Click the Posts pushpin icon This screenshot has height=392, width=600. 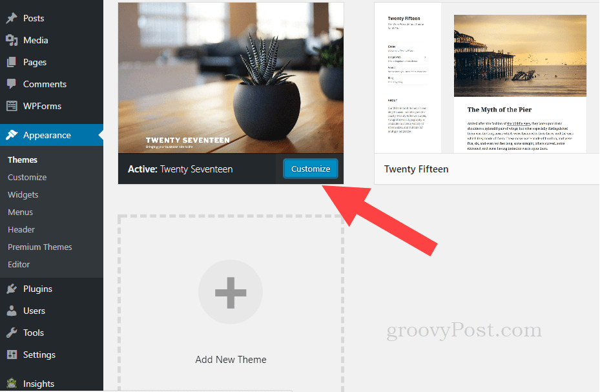[12, 18]
